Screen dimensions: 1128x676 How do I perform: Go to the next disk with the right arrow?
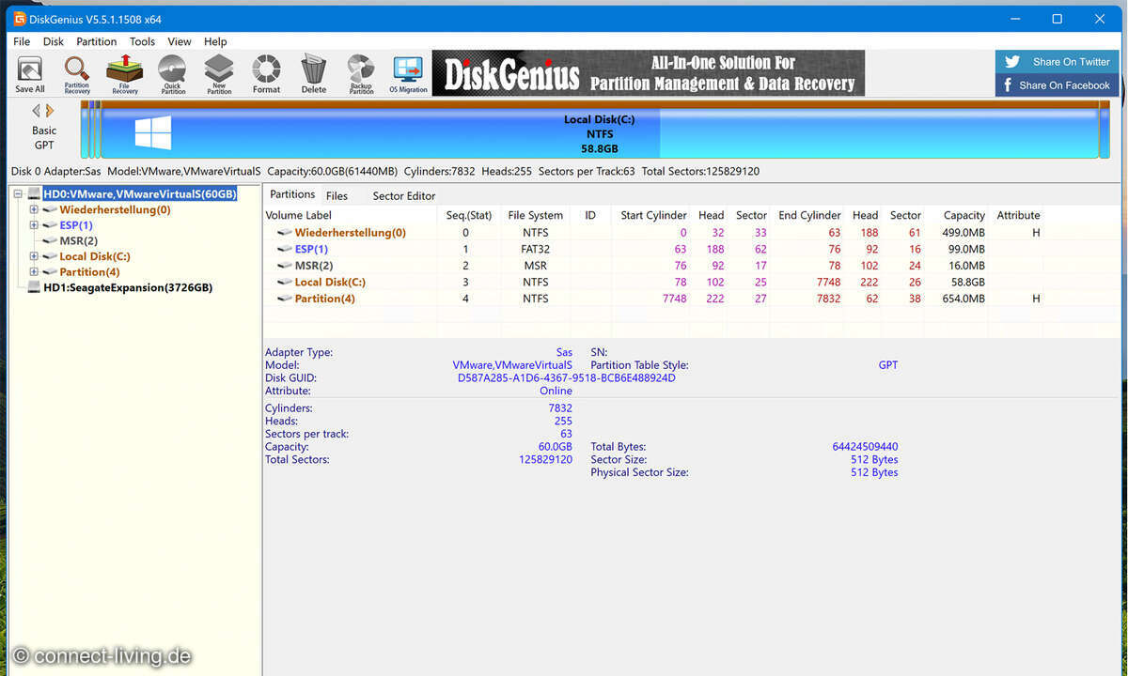(51, 111)
